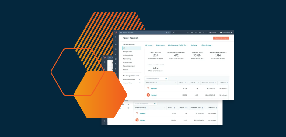The image size is (286, 137).
Task: Select the No open deals view
Action: (x=128, y=63)
